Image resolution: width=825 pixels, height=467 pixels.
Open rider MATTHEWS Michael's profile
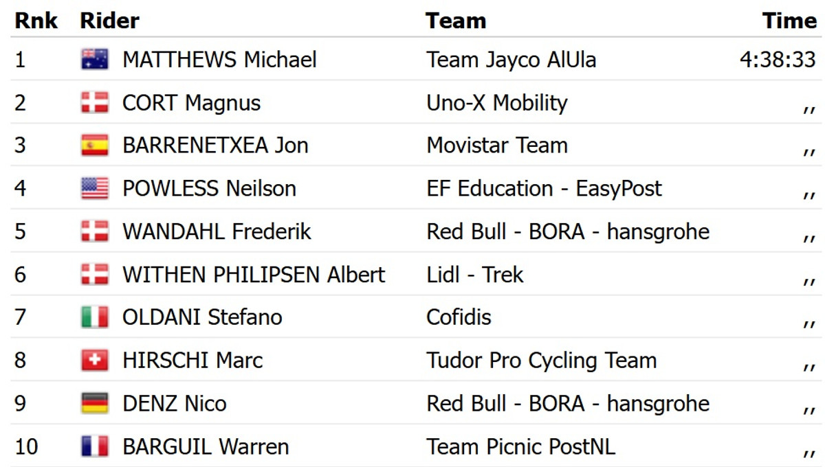click(x=219, y=60)
